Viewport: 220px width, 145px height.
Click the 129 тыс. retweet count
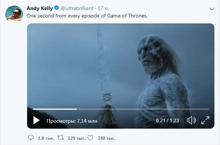[x=77, y=138]
